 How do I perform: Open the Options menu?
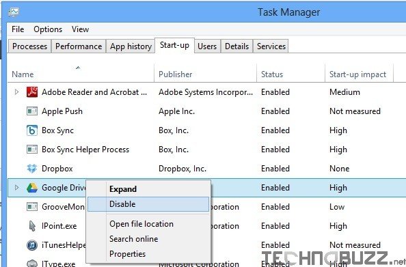pyautogui.click(x=48, y=29)
